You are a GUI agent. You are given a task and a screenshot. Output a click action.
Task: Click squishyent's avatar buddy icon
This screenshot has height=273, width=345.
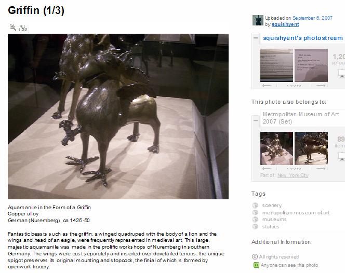tap(258, 20)
